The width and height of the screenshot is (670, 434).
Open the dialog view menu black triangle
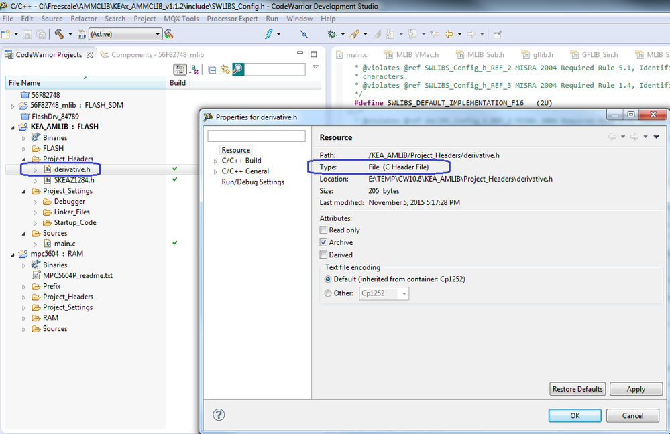point(657,137)
